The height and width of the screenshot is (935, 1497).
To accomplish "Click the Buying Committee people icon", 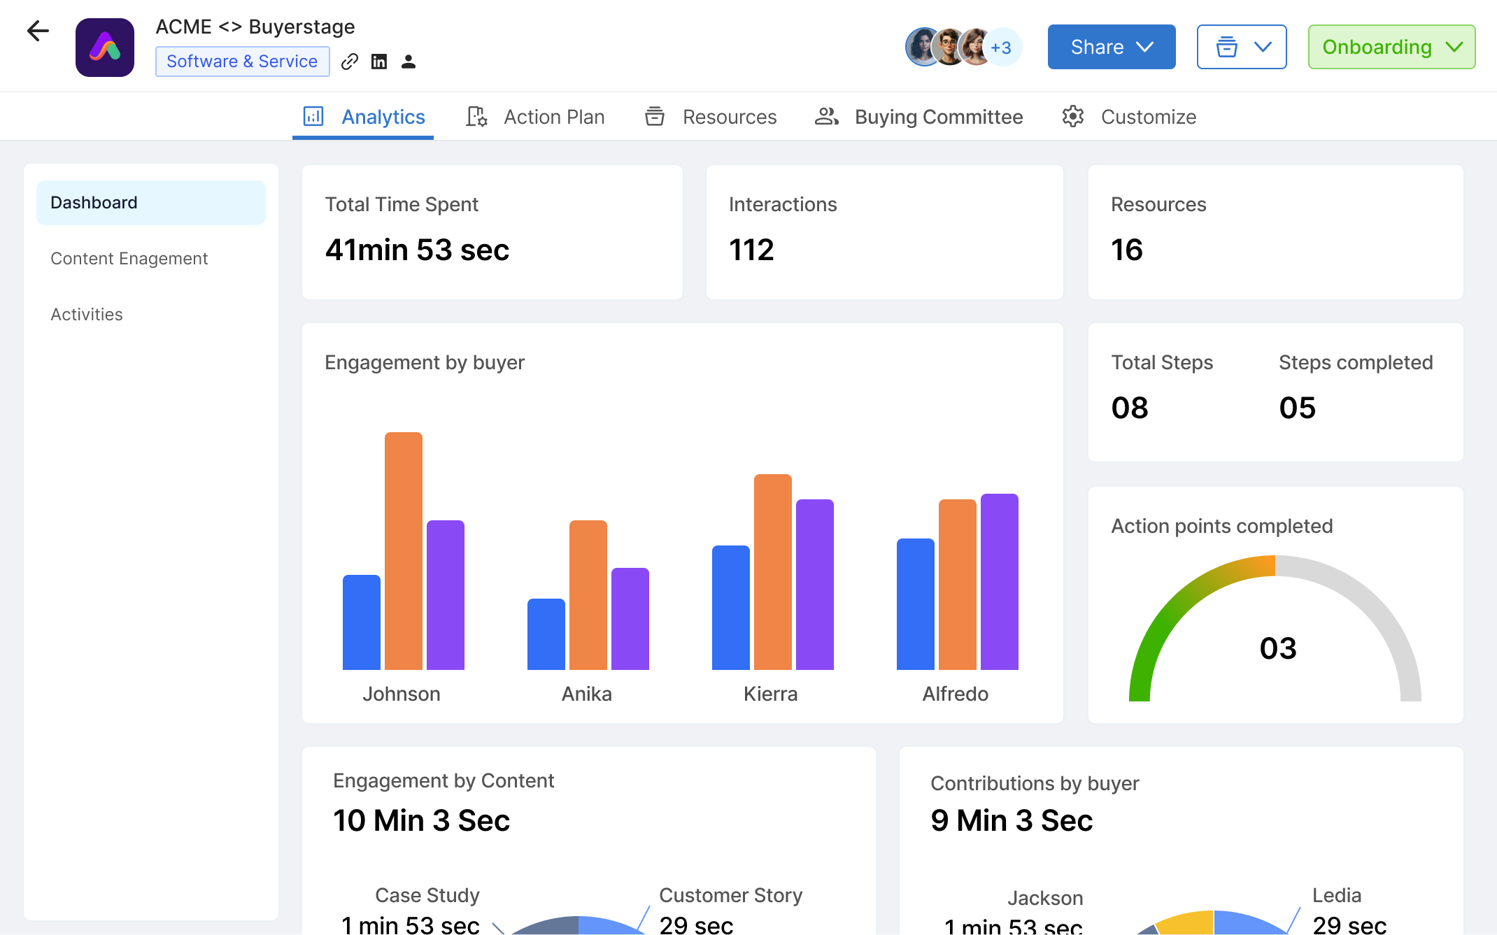I will click(825, 117).
